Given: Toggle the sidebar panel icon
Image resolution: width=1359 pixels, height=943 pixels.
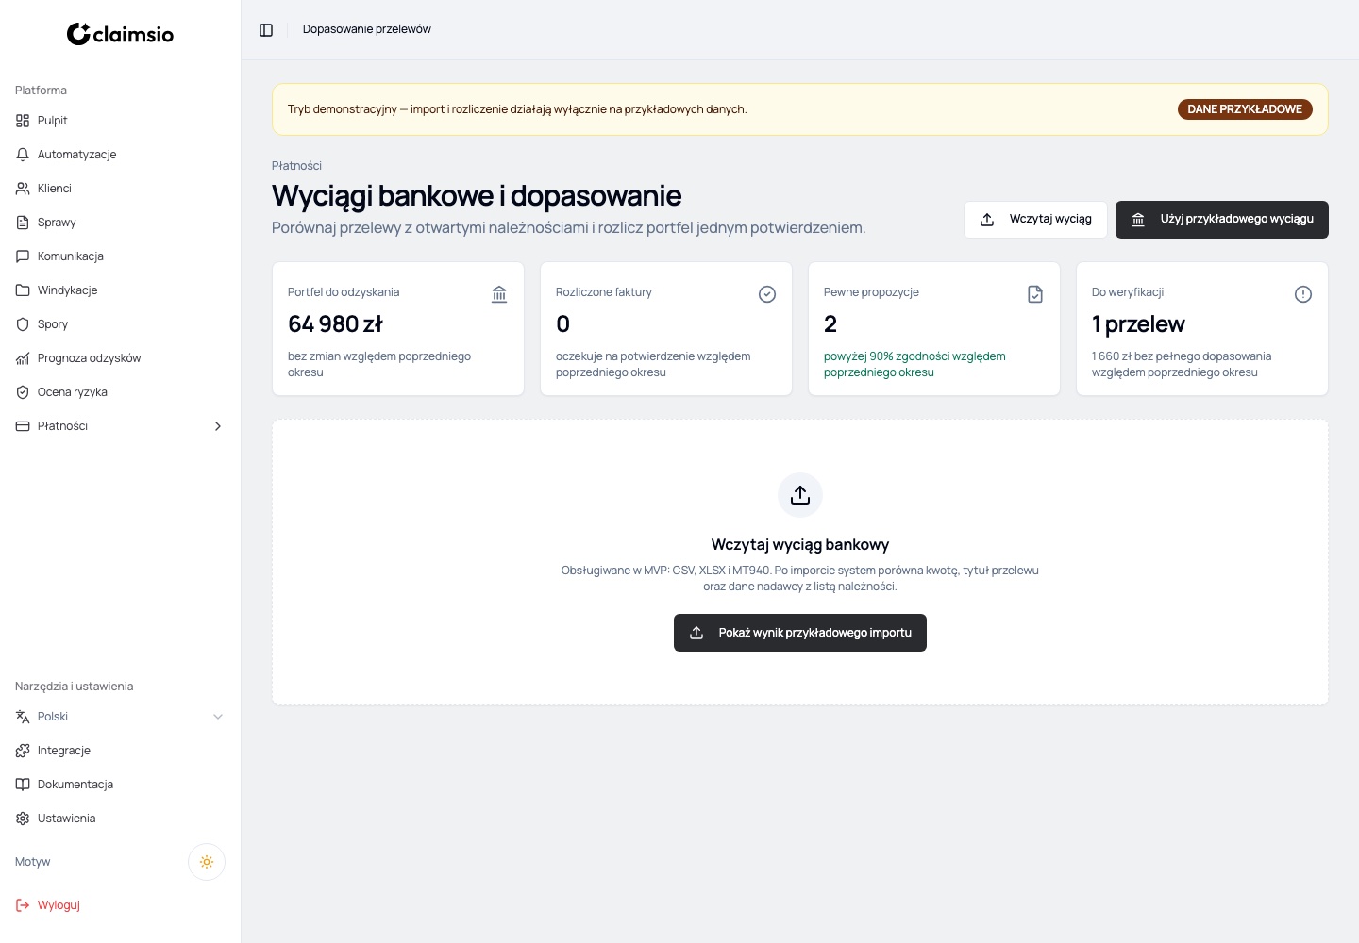Looking at the screenshot, I should tap(266, 30).
